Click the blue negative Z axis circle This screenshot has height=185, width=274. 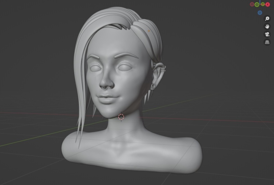260,13
